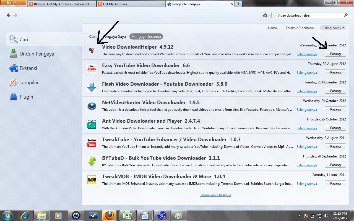The height and width of the screenshot is (221, 354).
Task: Open the Word document taskbar icon
Action: point(144,215)
